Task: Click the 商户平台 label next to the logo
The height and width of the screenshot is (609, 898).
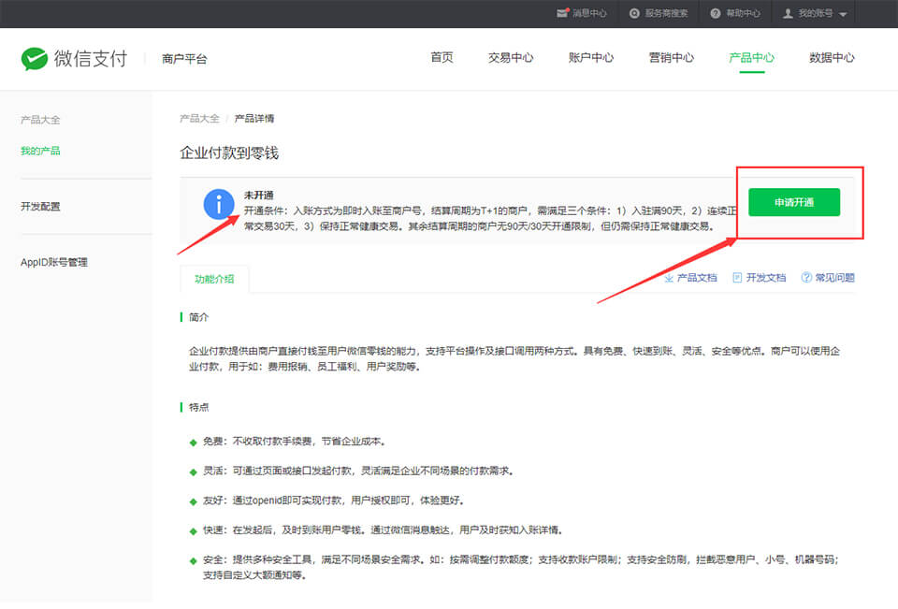Action: tap(184, 58)
